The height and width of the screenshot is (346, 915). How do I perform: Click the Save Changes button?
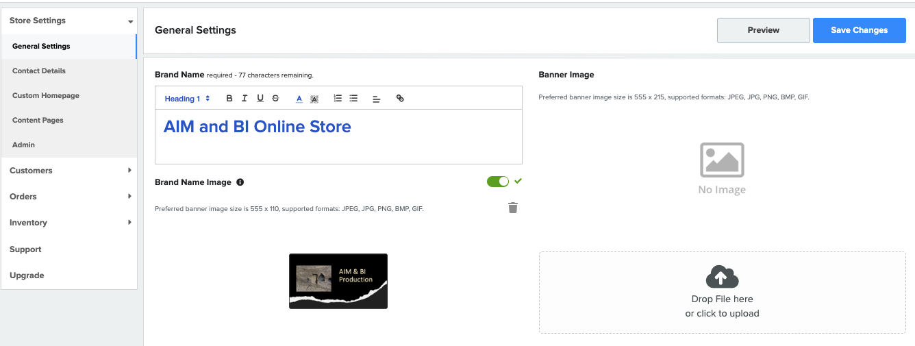click(x=860, y=30)
